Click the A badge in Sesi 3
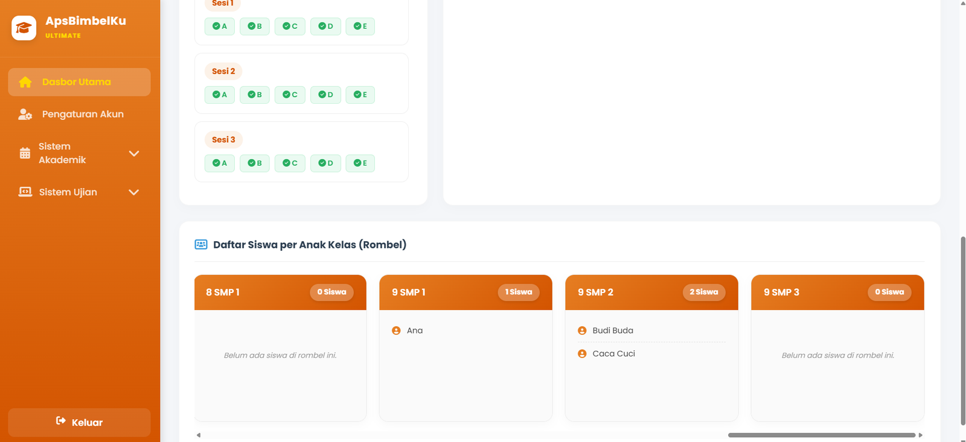The height and width of the screenshot is (442, 966). click(220, 163)
